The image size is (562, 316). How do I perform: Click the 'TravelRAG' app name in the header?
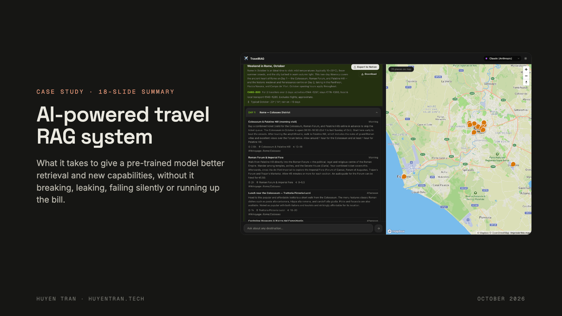pos(257,59)
